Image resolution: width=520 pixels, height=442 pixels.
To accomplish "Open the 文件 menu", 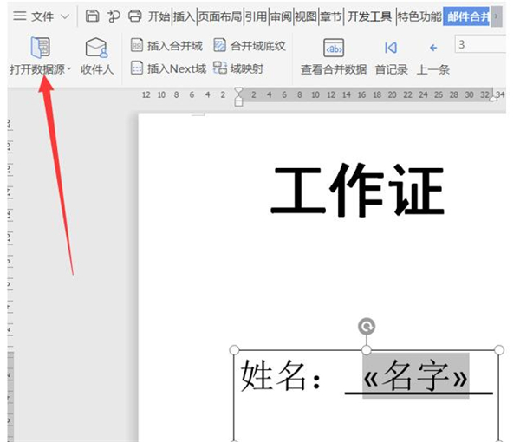I will coord(34,16).
